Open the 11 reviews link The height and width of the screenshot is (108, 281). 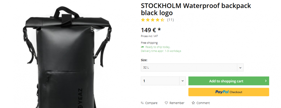point(171,20)
